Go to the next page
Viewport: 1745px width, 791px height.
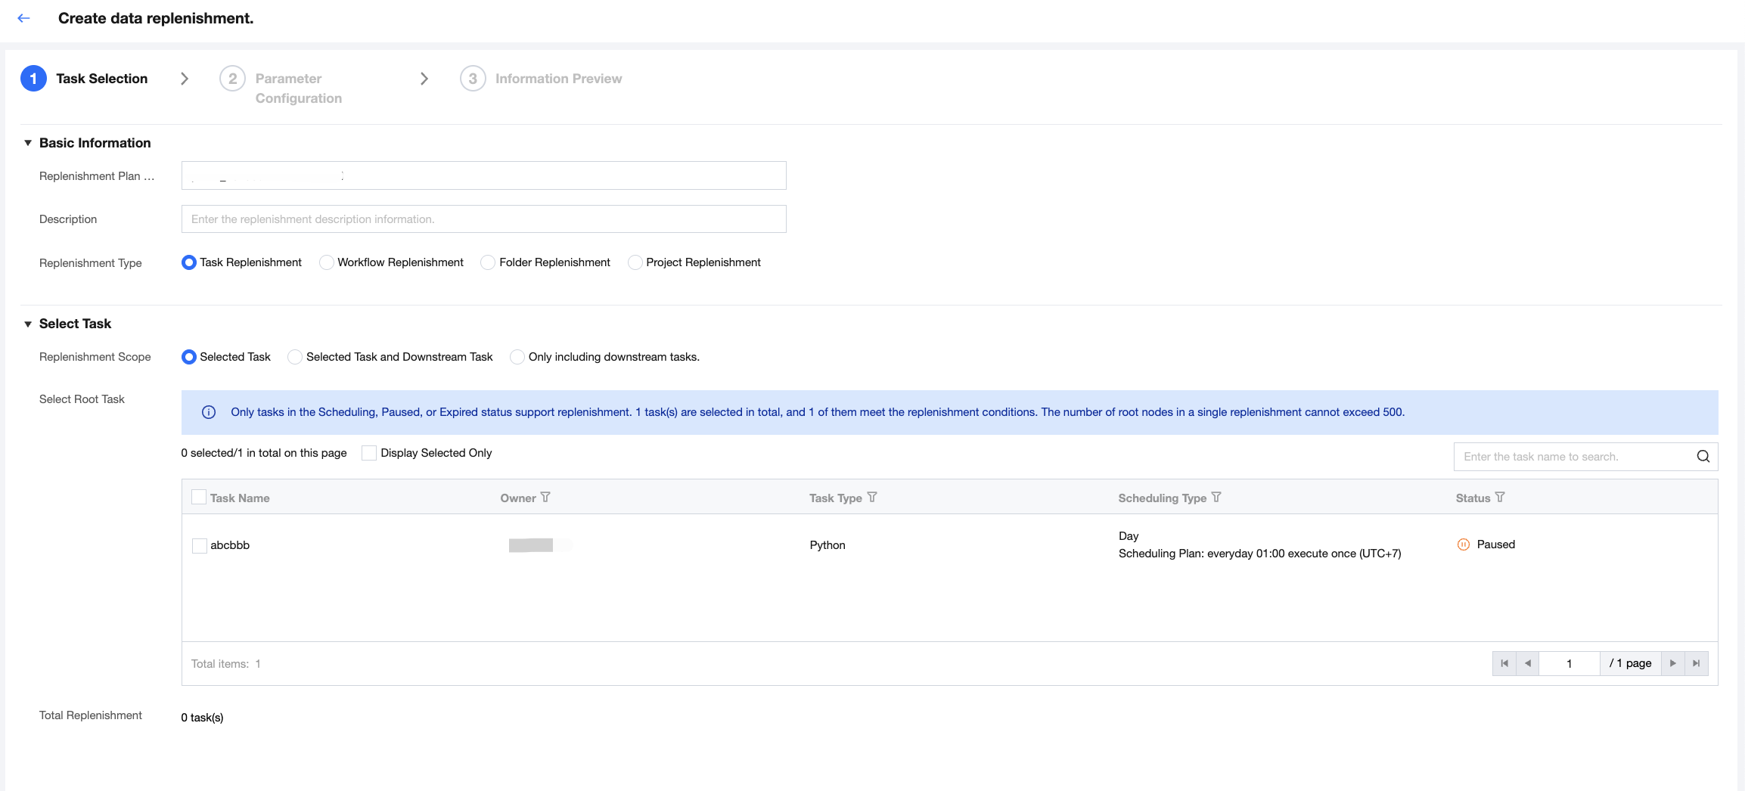(x=1673, y=663)
